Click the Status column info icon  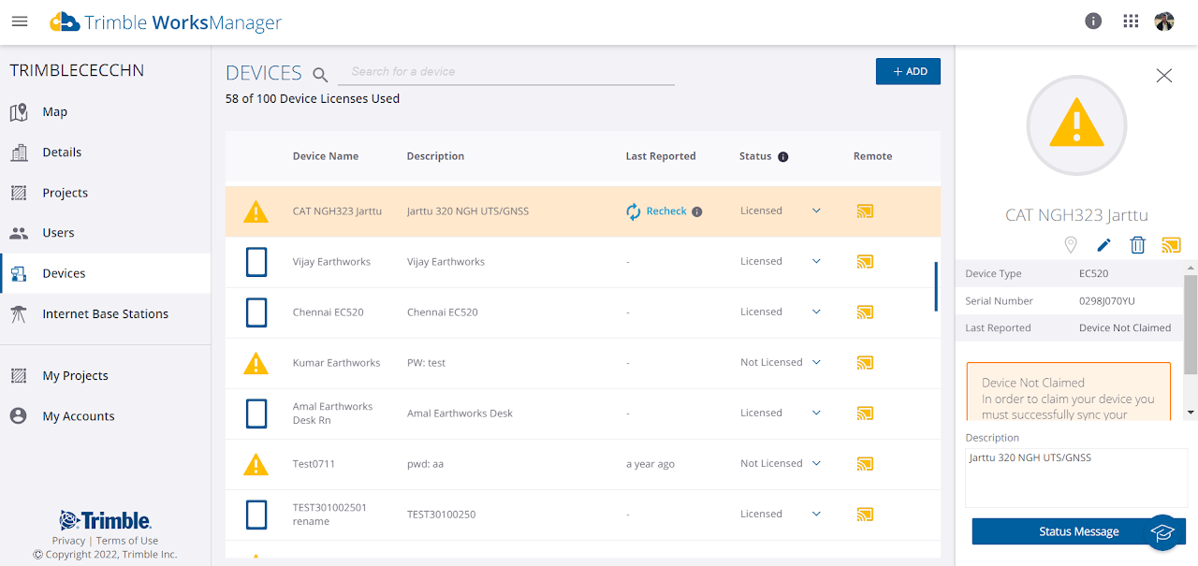coord(783,157)
